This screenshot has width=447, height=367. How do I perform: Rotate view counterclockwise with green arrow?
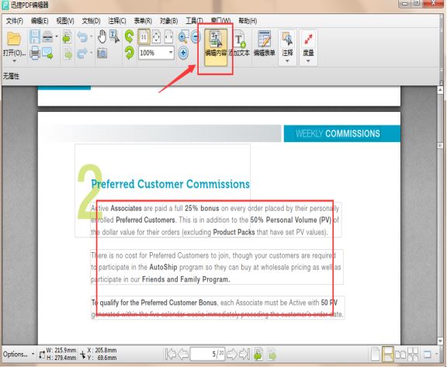pos(129,36)
